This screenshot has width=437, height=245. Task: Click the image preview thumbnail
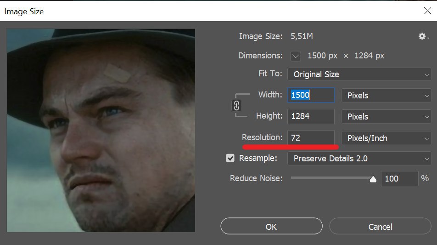pos(101,130)
